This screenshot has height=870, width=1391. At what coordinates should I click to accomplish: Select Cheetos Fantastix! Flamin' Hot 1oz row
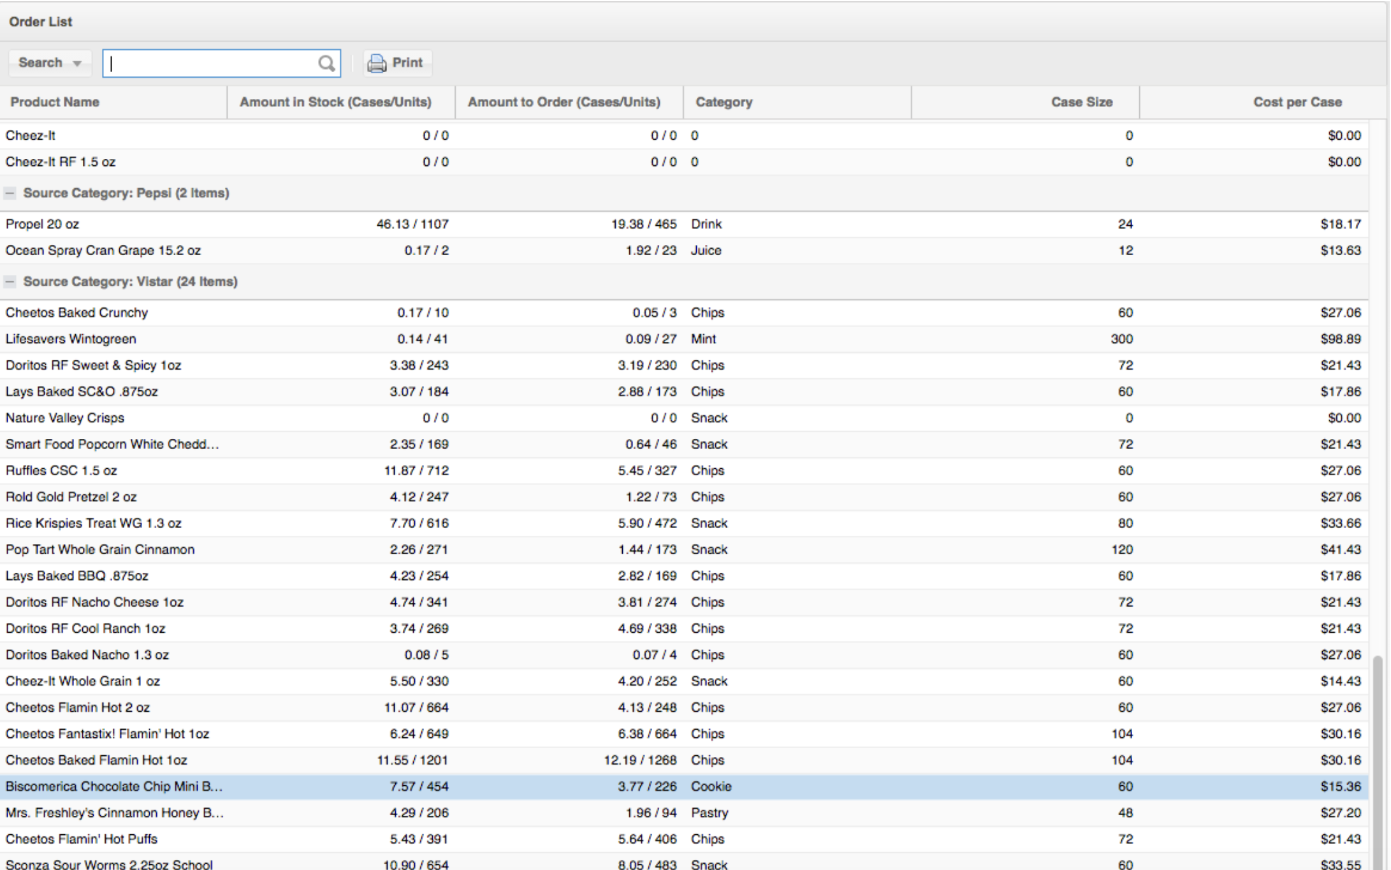[684, 734]
